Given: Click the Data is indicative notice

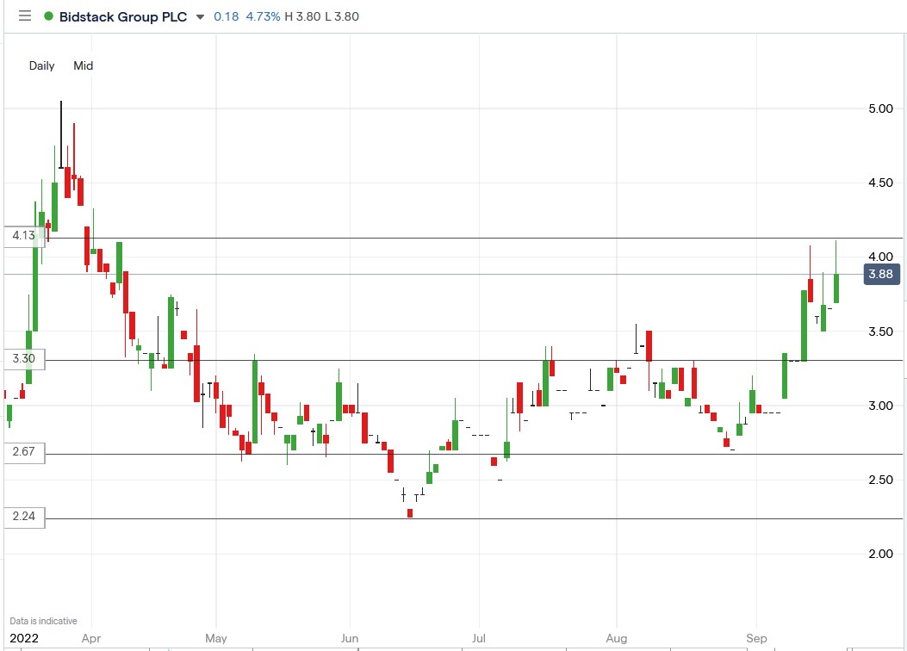Looking at the screenshot, I should [x=42, y=620].
